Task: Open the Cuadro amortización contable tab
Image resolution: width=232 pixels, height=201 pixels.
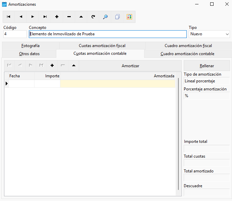Action: tap(187, 54)
